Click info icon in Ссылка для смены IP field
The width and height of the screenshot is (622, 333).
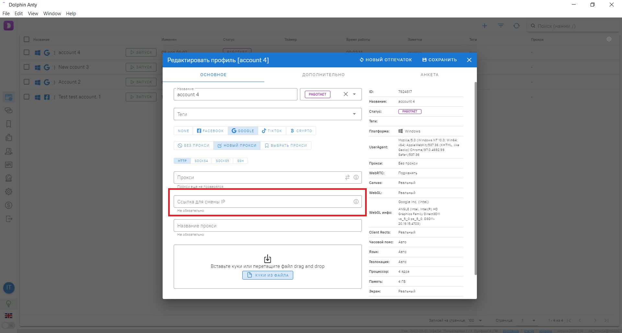point(356,201)
